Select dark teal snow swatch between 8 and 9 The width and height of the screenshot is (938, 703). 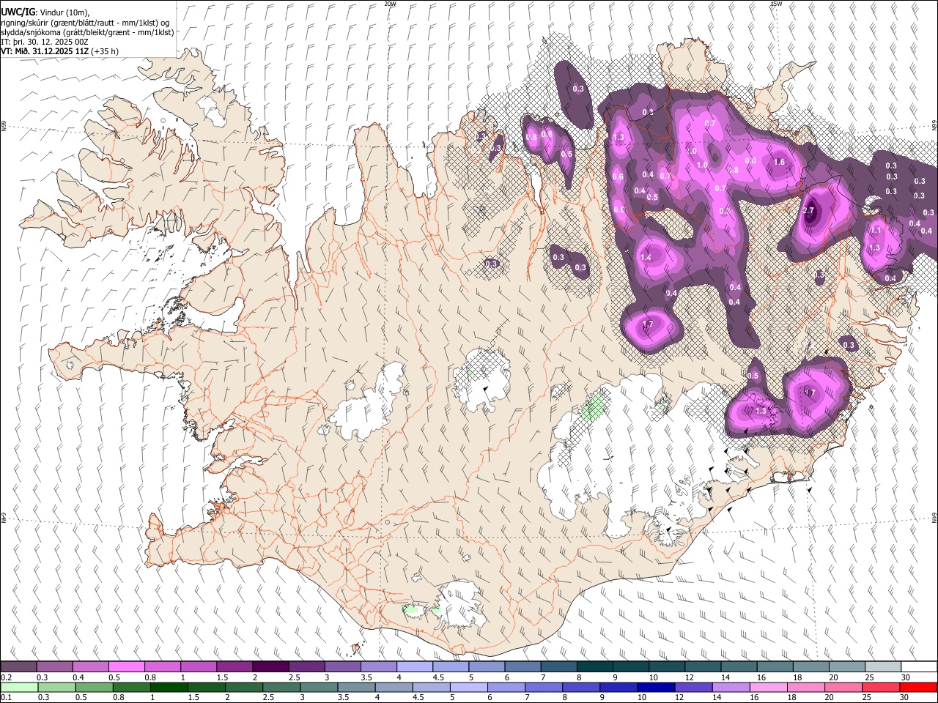[594, 666]
